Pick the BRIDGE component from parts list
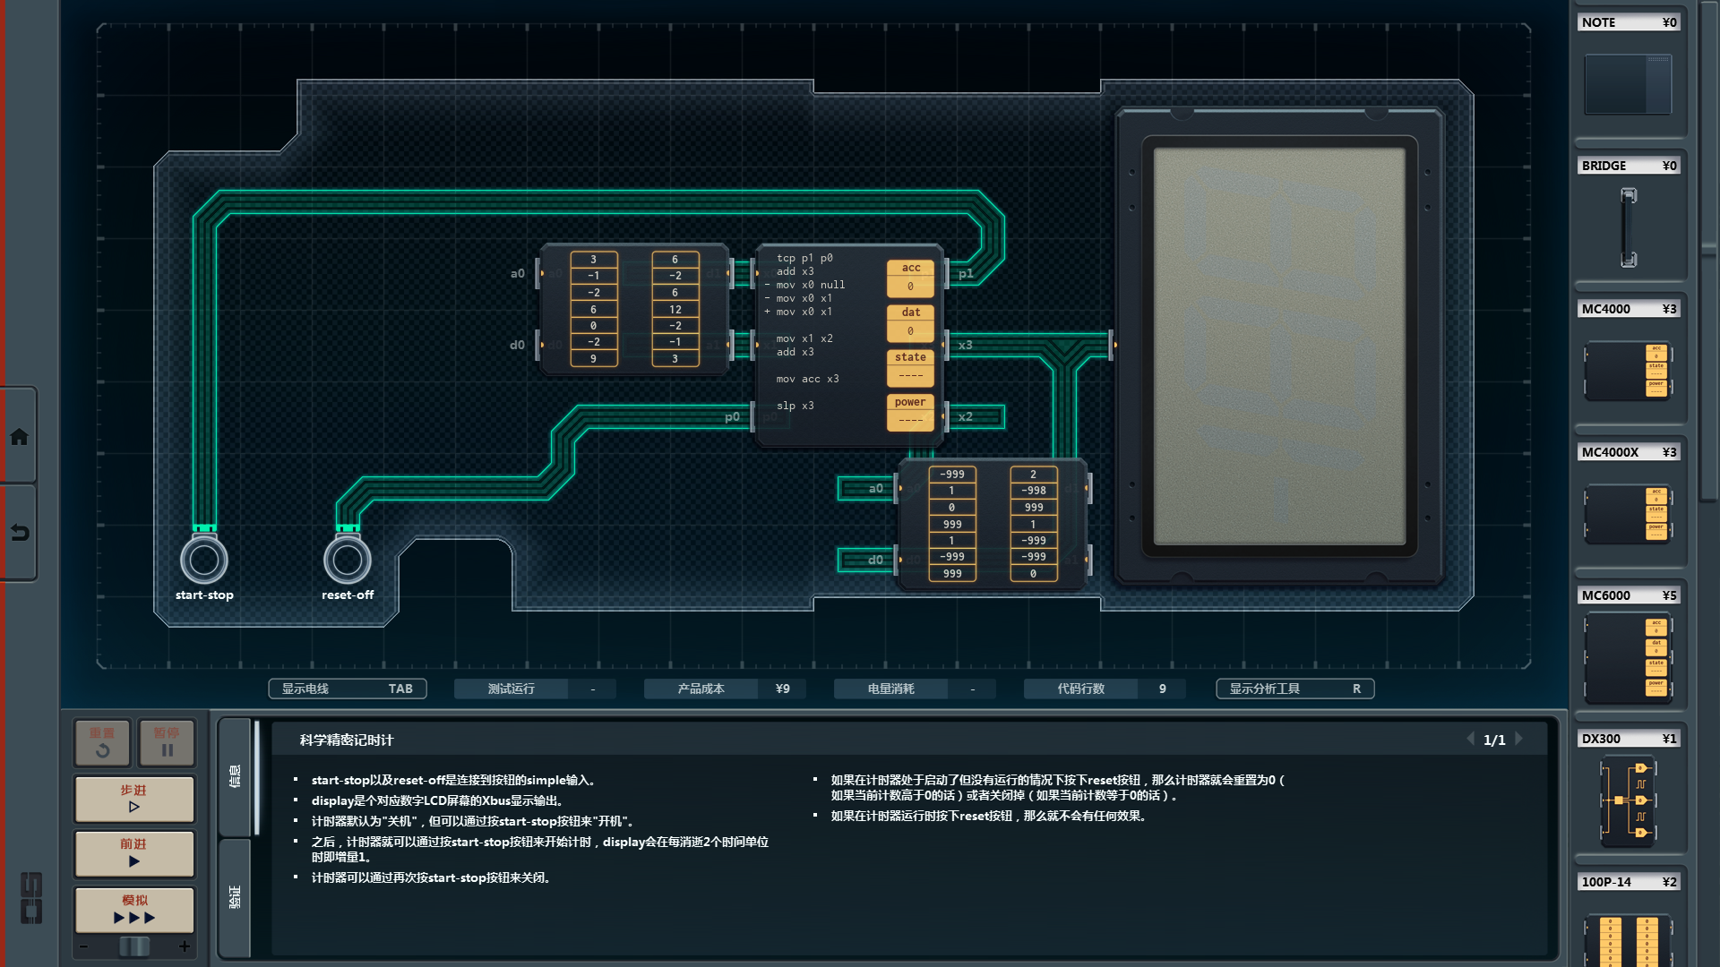The image size is (1720, 967). 1628,227
